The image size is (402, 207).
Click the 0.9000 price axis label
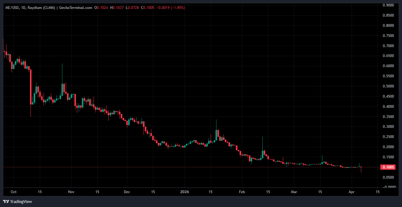coord(388,5)
